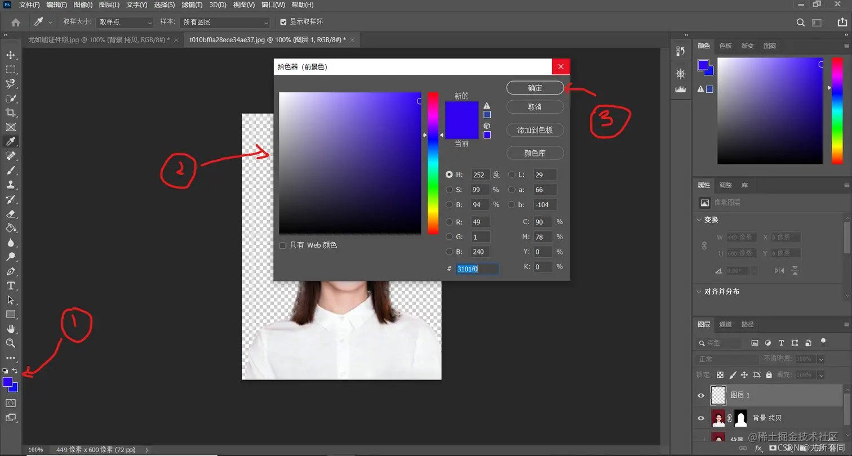The image size is (852, 456).
Task: Click the 添加到色板 button
Action: coord(535,130)
